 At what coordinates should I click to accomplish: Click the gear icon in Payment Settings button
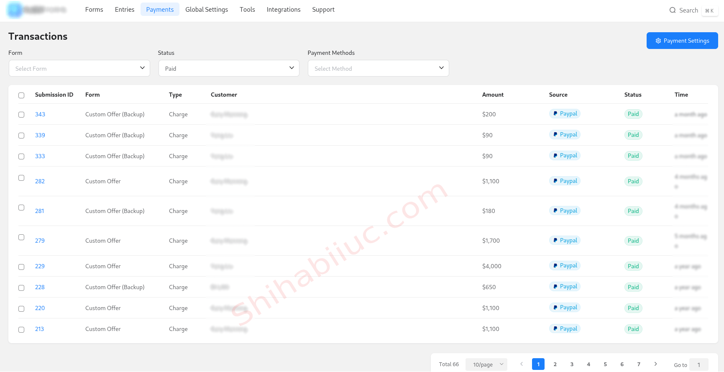pyautogui.click(x=658, y=41)
